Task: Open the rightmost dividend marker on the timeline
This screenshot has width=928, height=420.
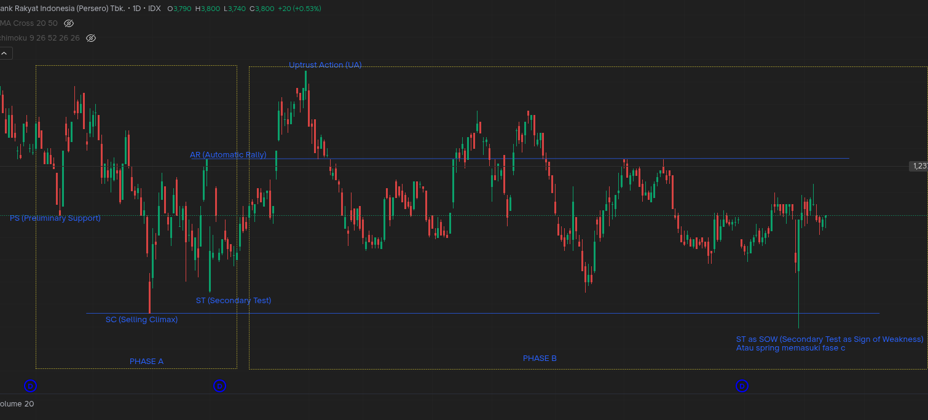Action: coord(742,386)
